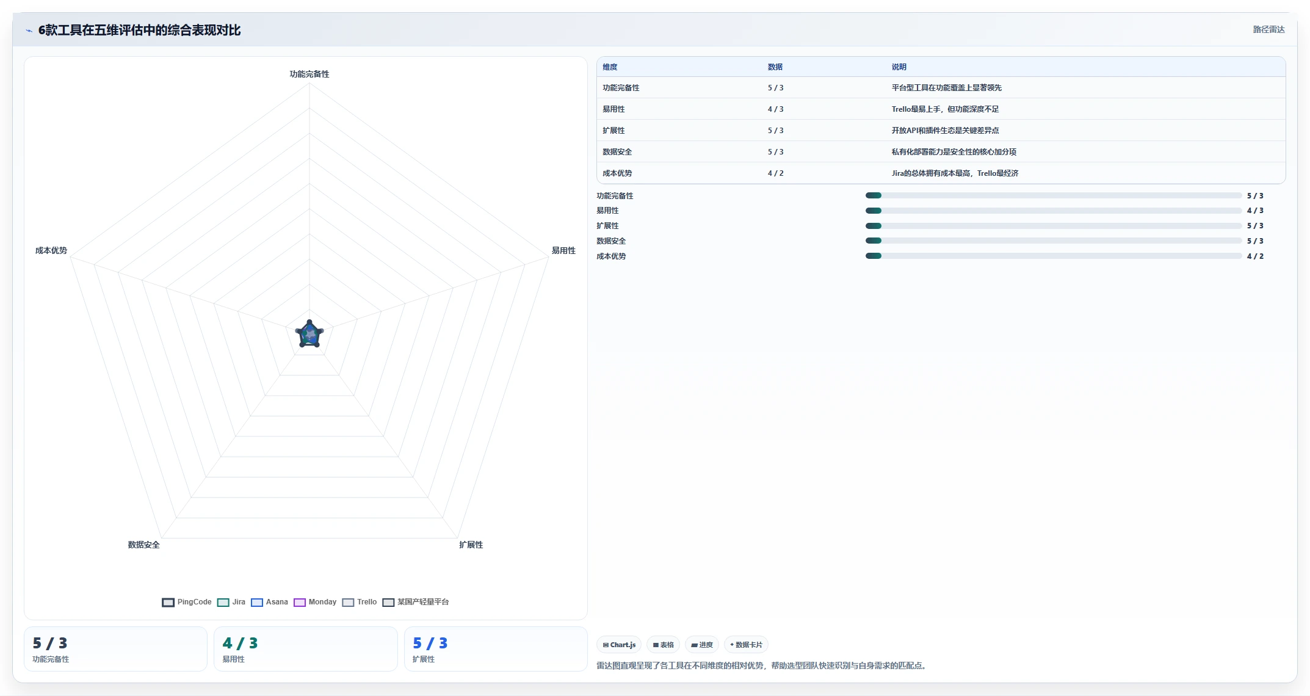Open the 5 / 3 扩展性 data card
Viewport: 1310px width, 696px height.
pos(496,649)
